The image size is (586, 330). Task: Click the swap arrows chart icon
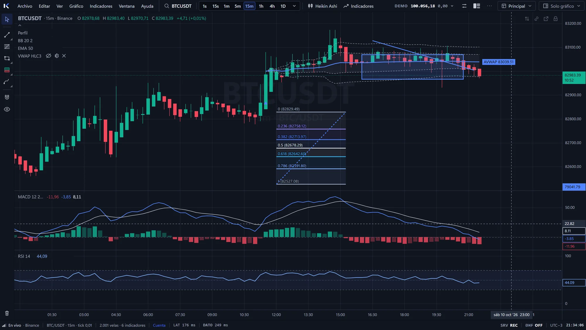527,19
